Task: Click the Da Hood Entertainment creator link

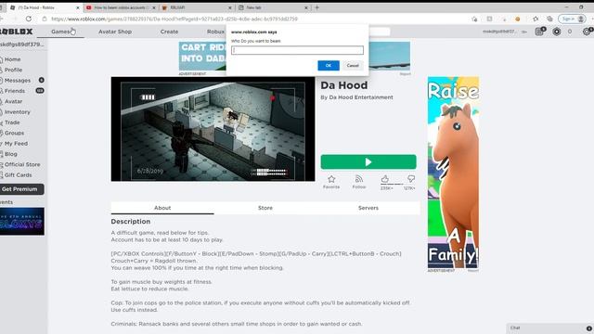Action: [x=361, y=97]
